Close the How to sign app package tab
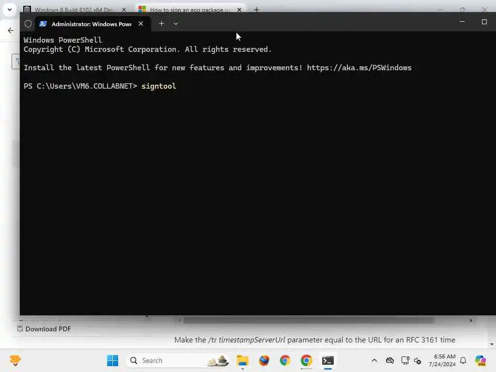The height and width of the screenshot is (372, 496). [x=239, y=10]
